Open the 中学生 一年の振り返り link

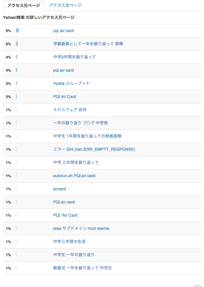click(x=74, y=255)
